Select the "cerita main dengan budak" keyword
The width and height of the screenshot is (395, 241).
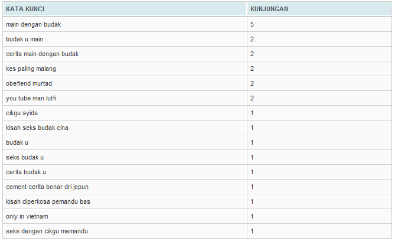[x=42, y=54]
